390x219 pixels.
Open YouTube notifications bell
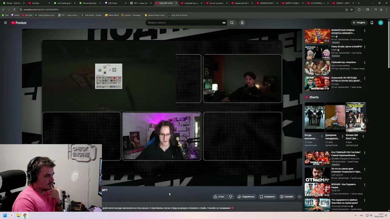click(372, 23)
